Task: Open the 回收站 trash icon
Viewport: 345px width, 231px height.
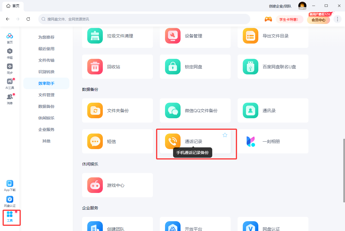Action: 95,67
